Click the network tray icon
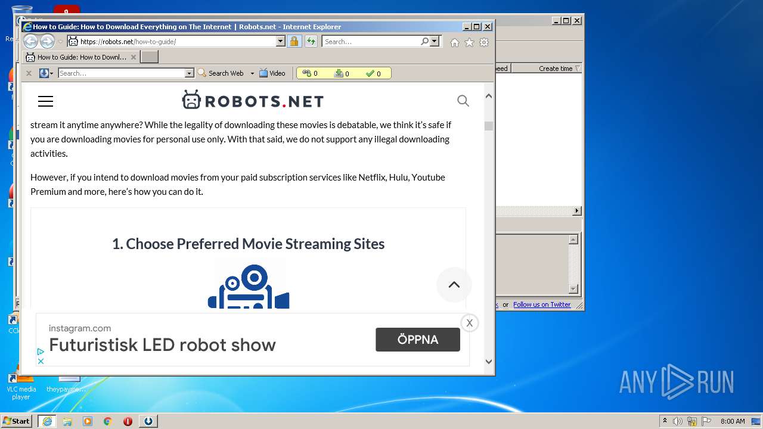Image resolution: width=763 pixels, height=429 pixels. [x=692, y=421]
